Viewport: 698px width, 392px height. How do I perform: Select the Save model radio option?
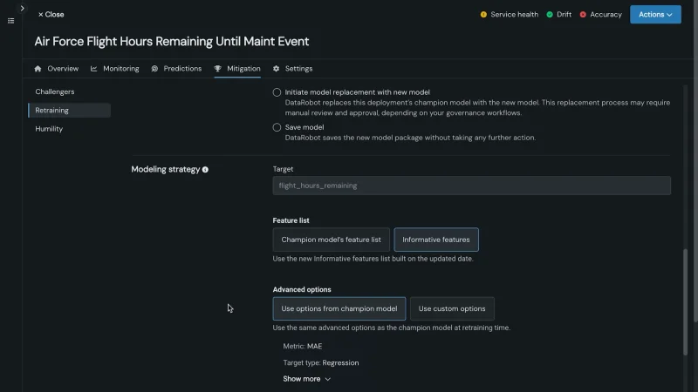pos(277,127)
